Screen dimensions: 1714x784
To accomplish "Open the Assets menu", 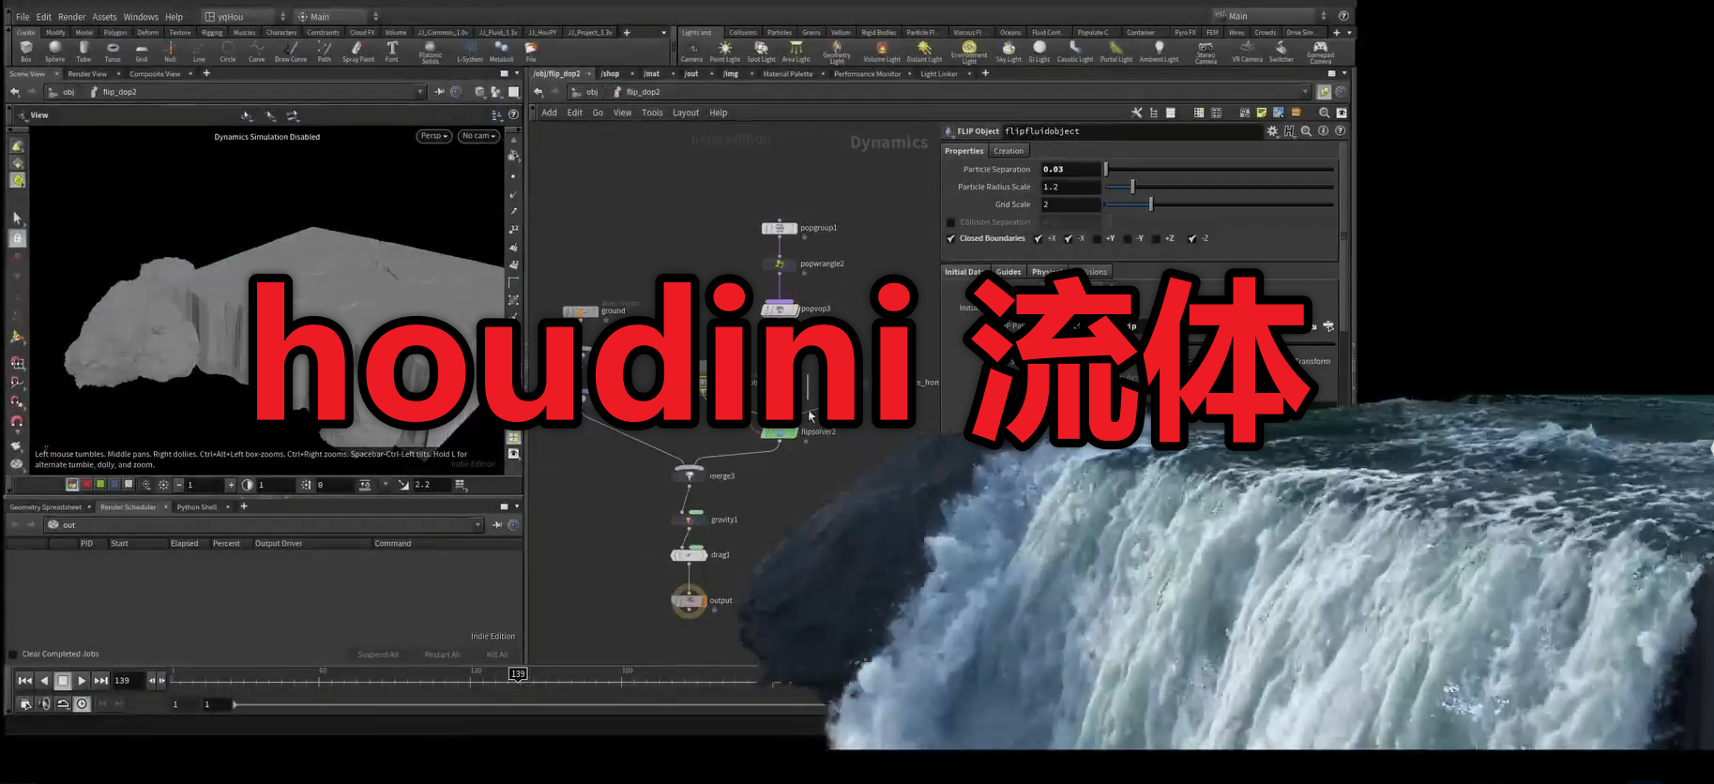I will point(104,17).
